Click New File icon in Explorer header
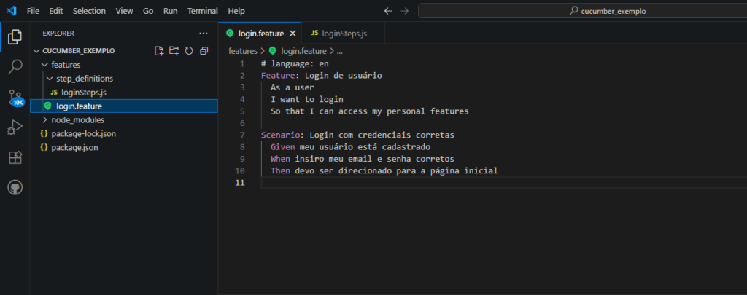Screen dimensions: 747x295 pyautogui.click(x=159, y=51)
